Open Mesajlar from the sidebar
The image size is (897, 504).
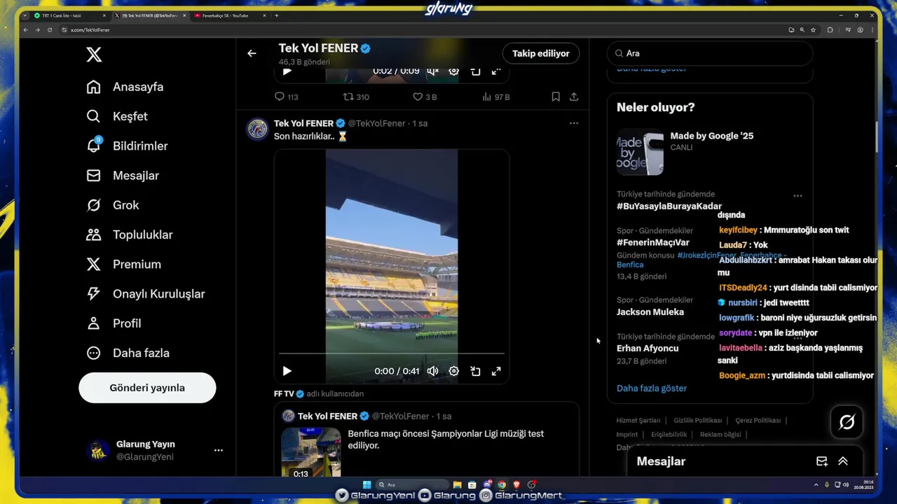point(123,176)
